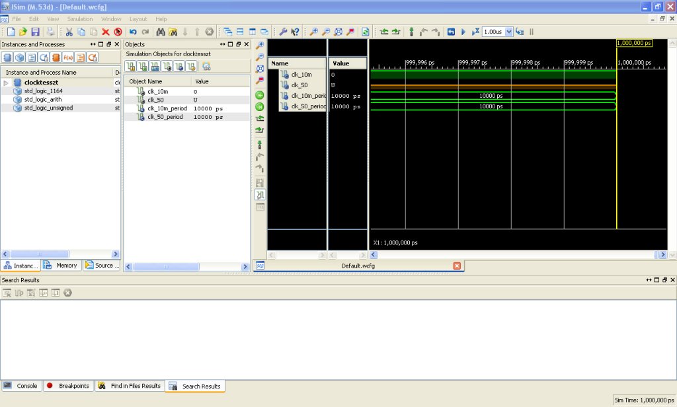Open Find in Files from the toolbar
Viewport: 677px width, 407px height.
pyautogui.click(x=173, y=32)
